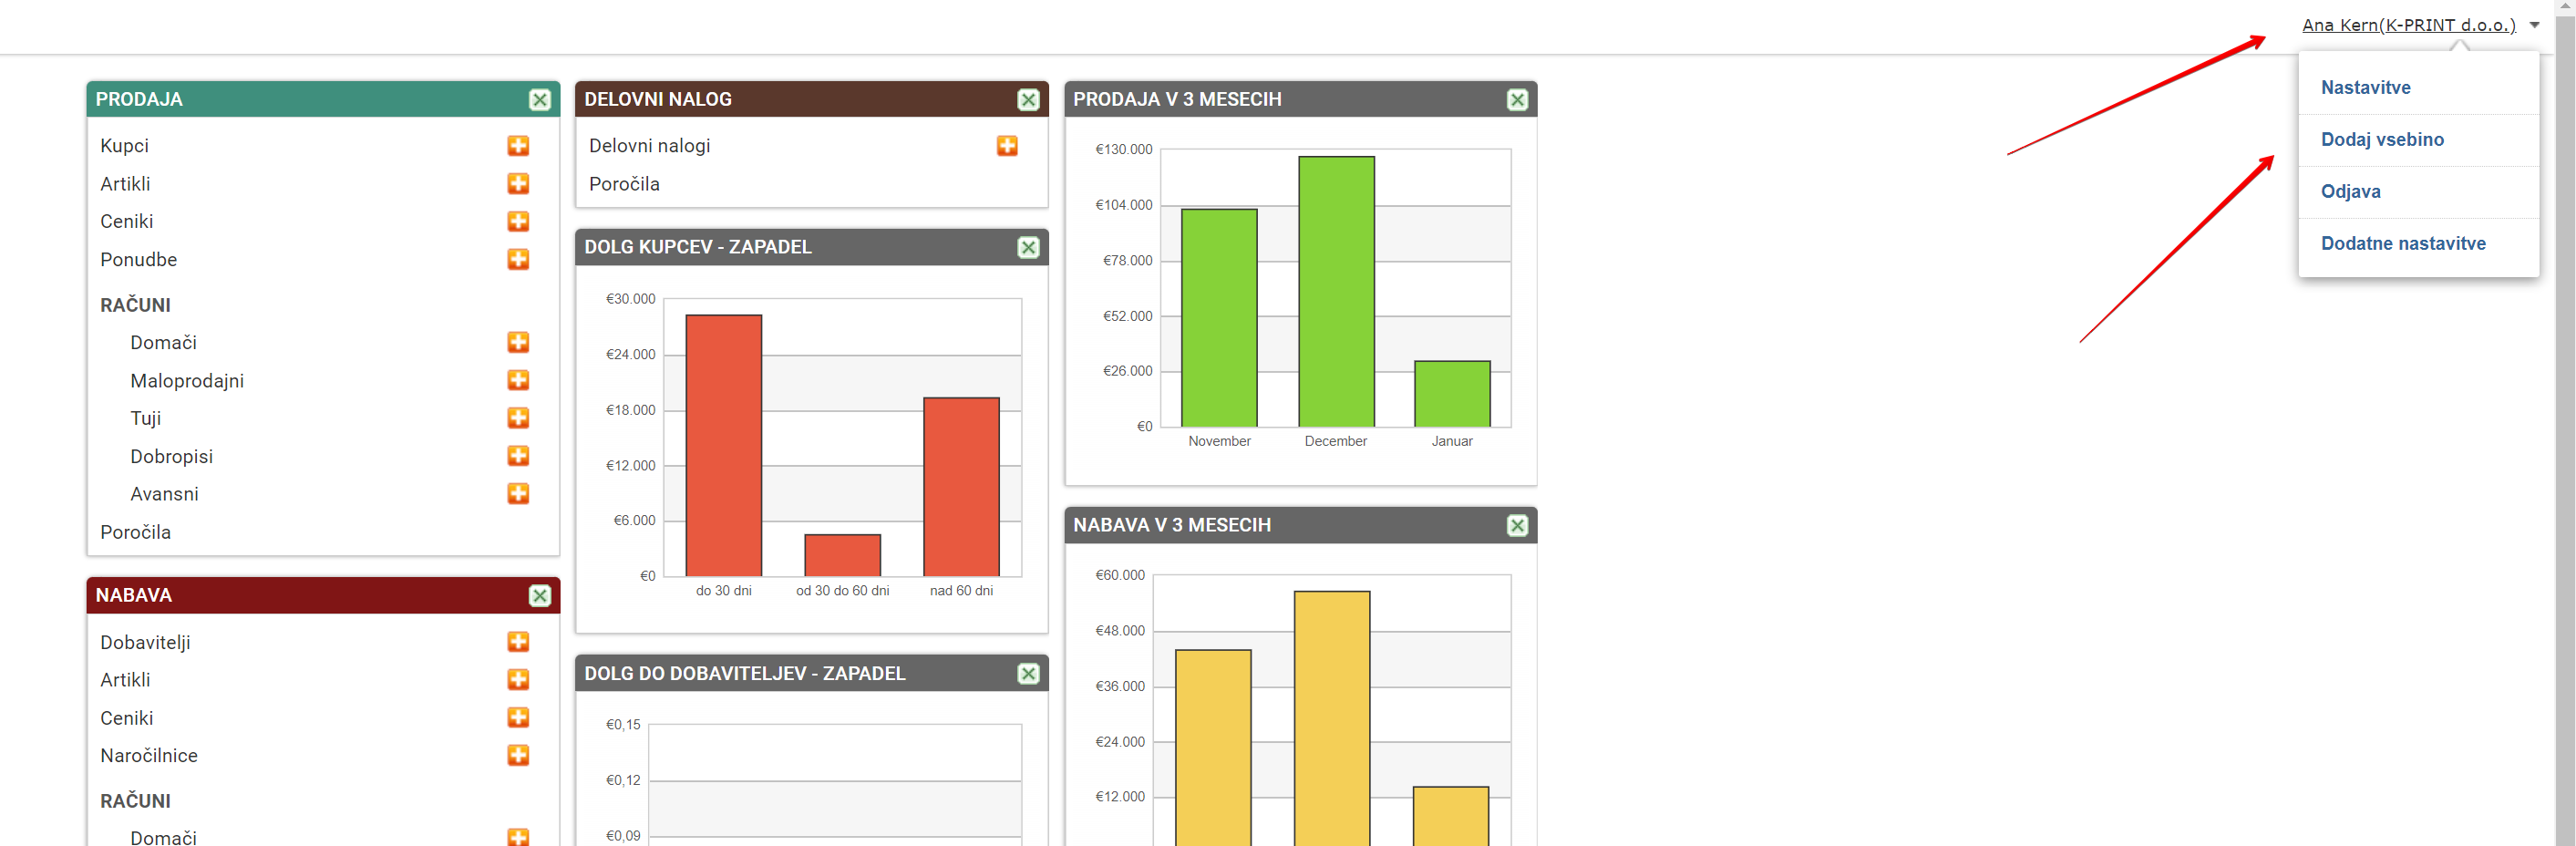Close the DOLG KUPCEV - ZAPADEL widget

click(1028, 247)
